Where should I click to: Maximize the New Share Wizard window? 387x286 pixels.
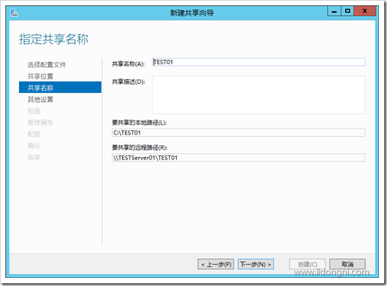pos(347,11)
